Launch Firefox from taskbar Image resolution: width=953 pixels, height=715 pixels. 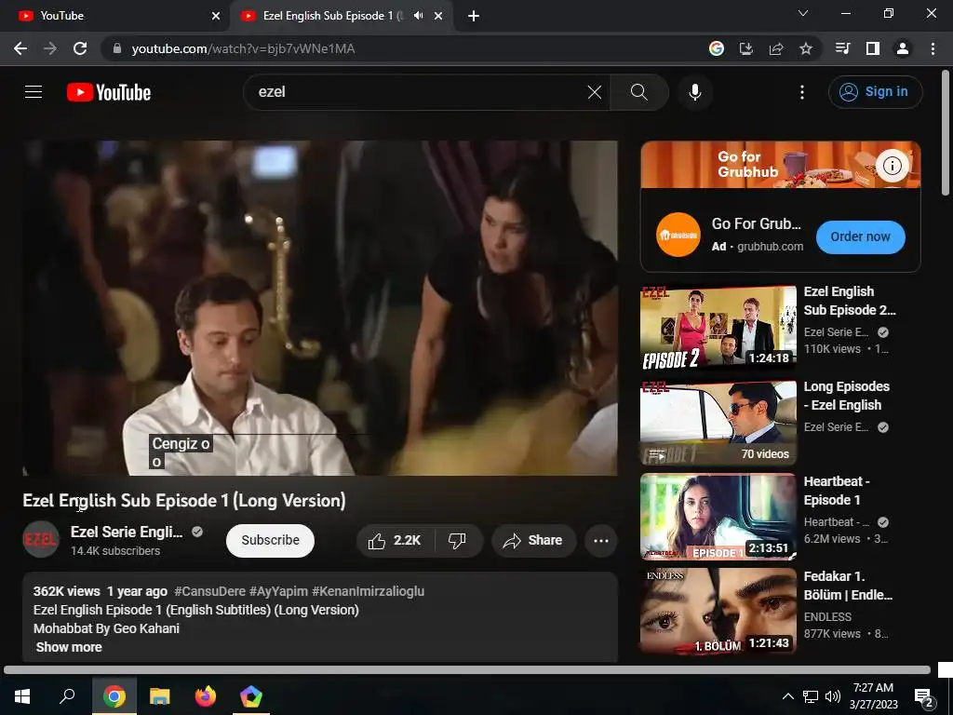206,696
